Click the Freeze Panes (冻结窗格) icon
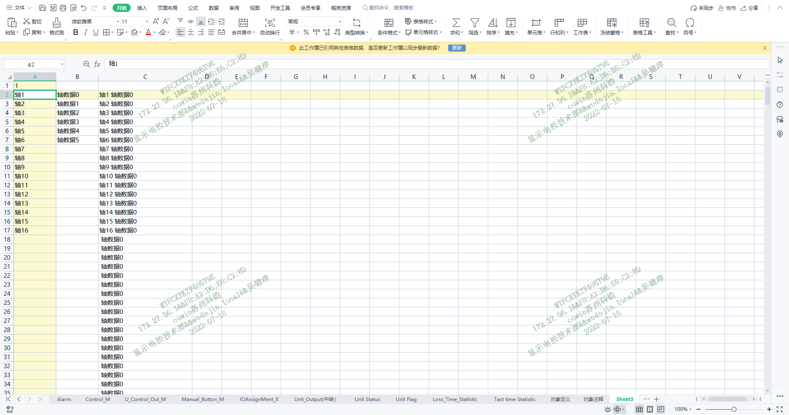Image resolution: width=789 pixels, height=415 pixels. click(611, 23)
